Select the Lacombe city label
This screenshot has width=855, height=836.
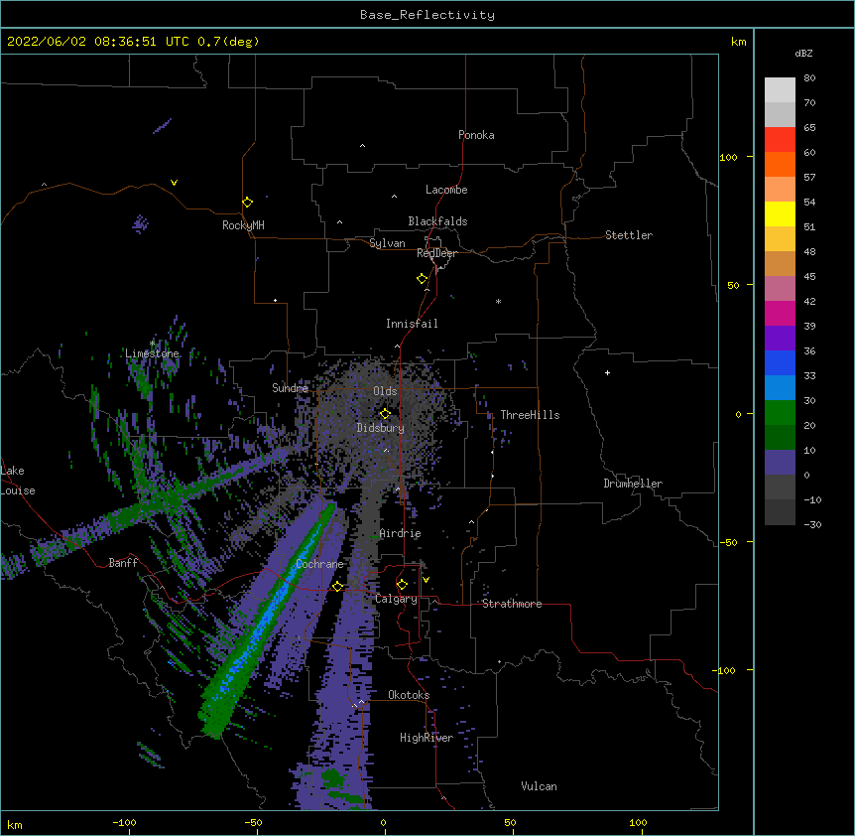pyautogui.click(x=446, y=190)
